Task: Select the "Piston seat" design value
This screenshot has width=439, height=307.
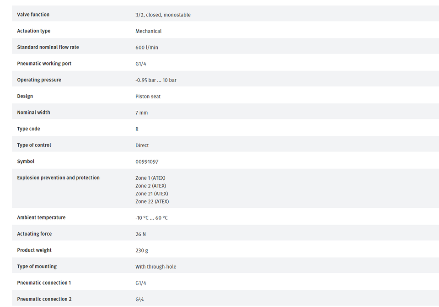Action: click(148, 97)
